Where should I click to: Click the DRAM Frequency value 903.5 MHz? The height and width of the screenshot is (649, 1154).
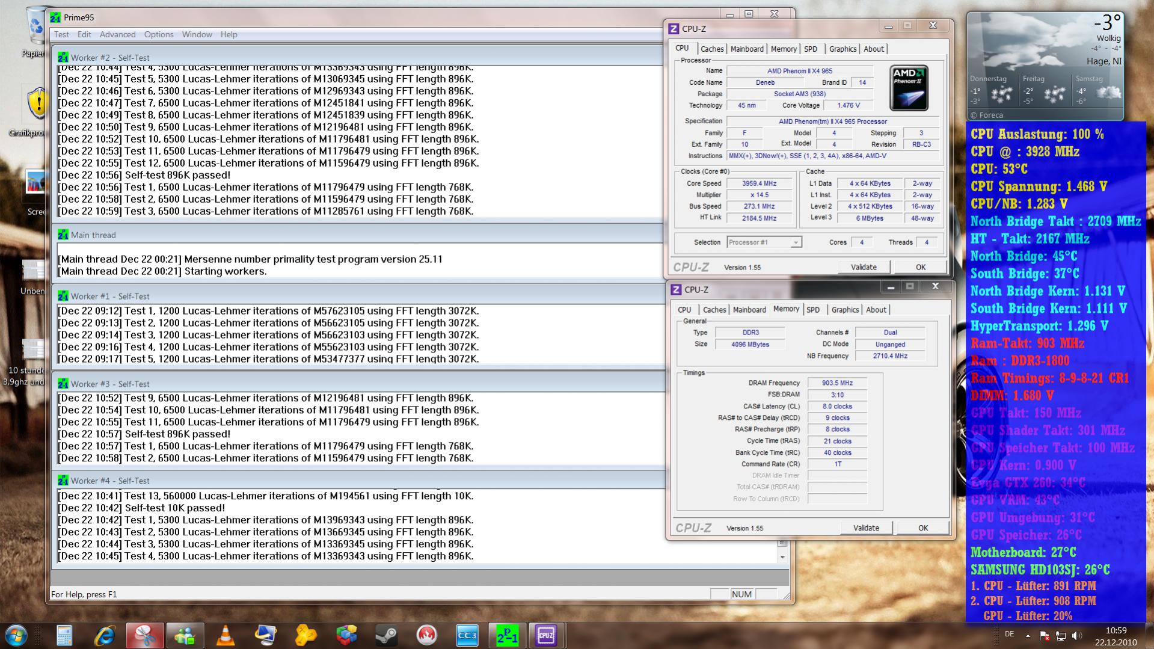click(837, 383)
